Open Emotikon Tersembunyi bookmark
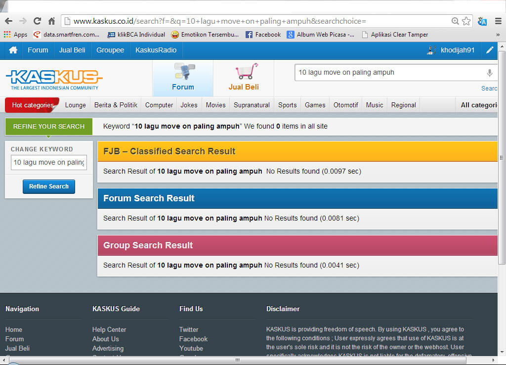506x365 pixels. tap(205, 35)
